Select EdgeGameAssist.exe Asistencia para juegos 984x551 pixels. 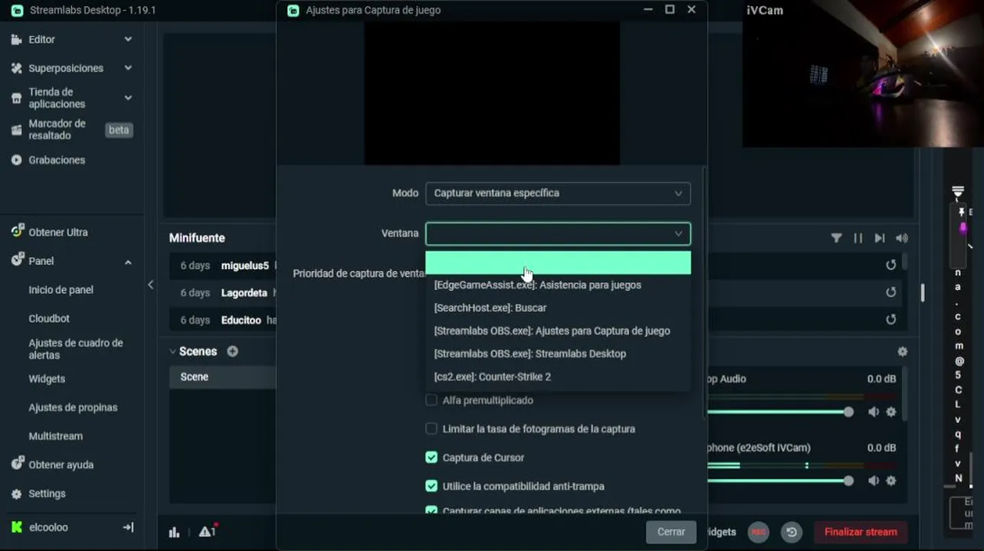tap(558, 285)
